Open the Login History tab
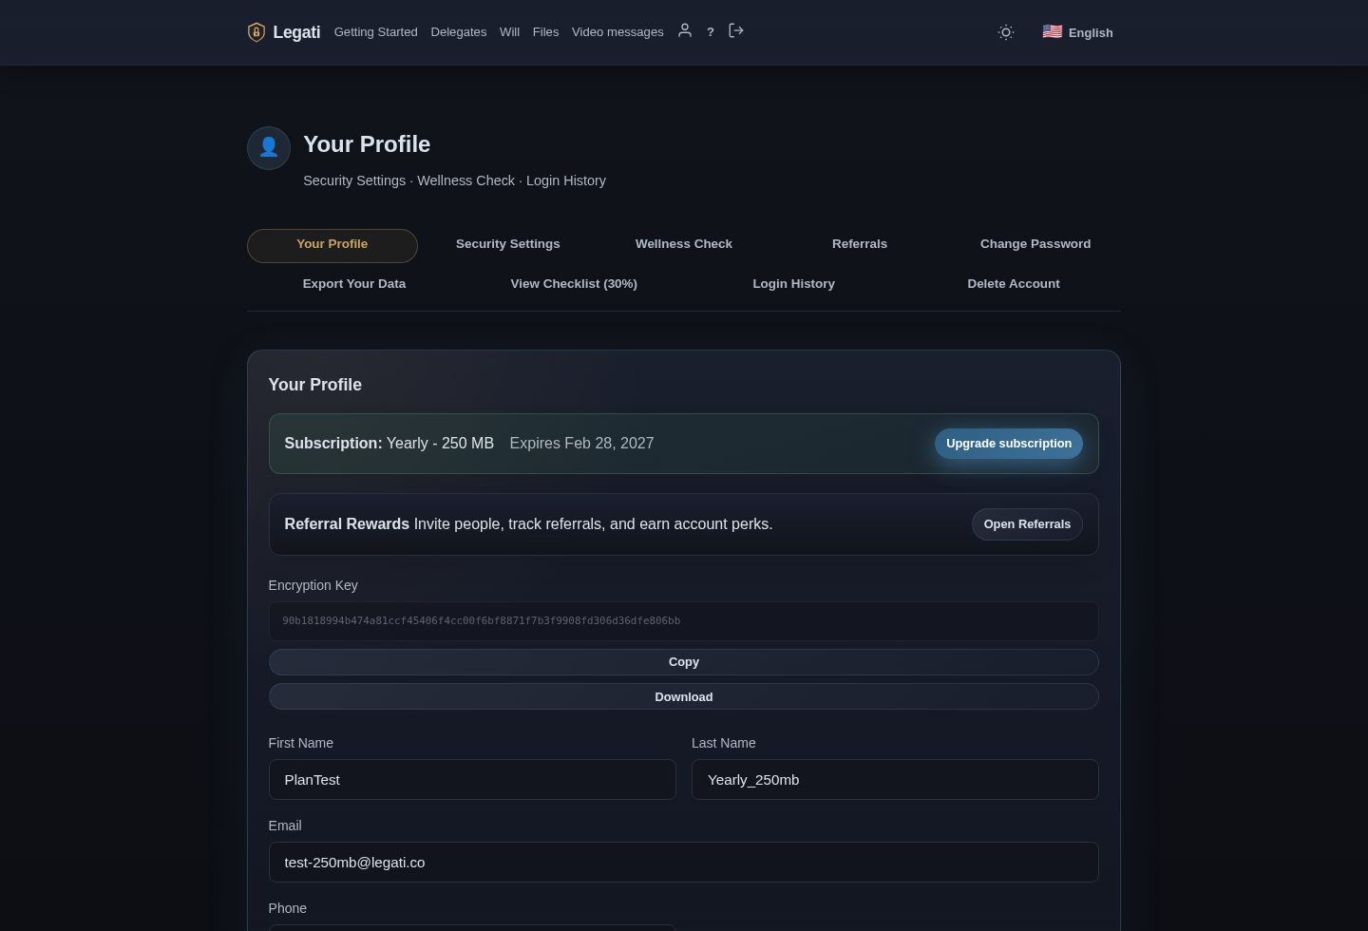1368x931 pixels. coord(794,284)
